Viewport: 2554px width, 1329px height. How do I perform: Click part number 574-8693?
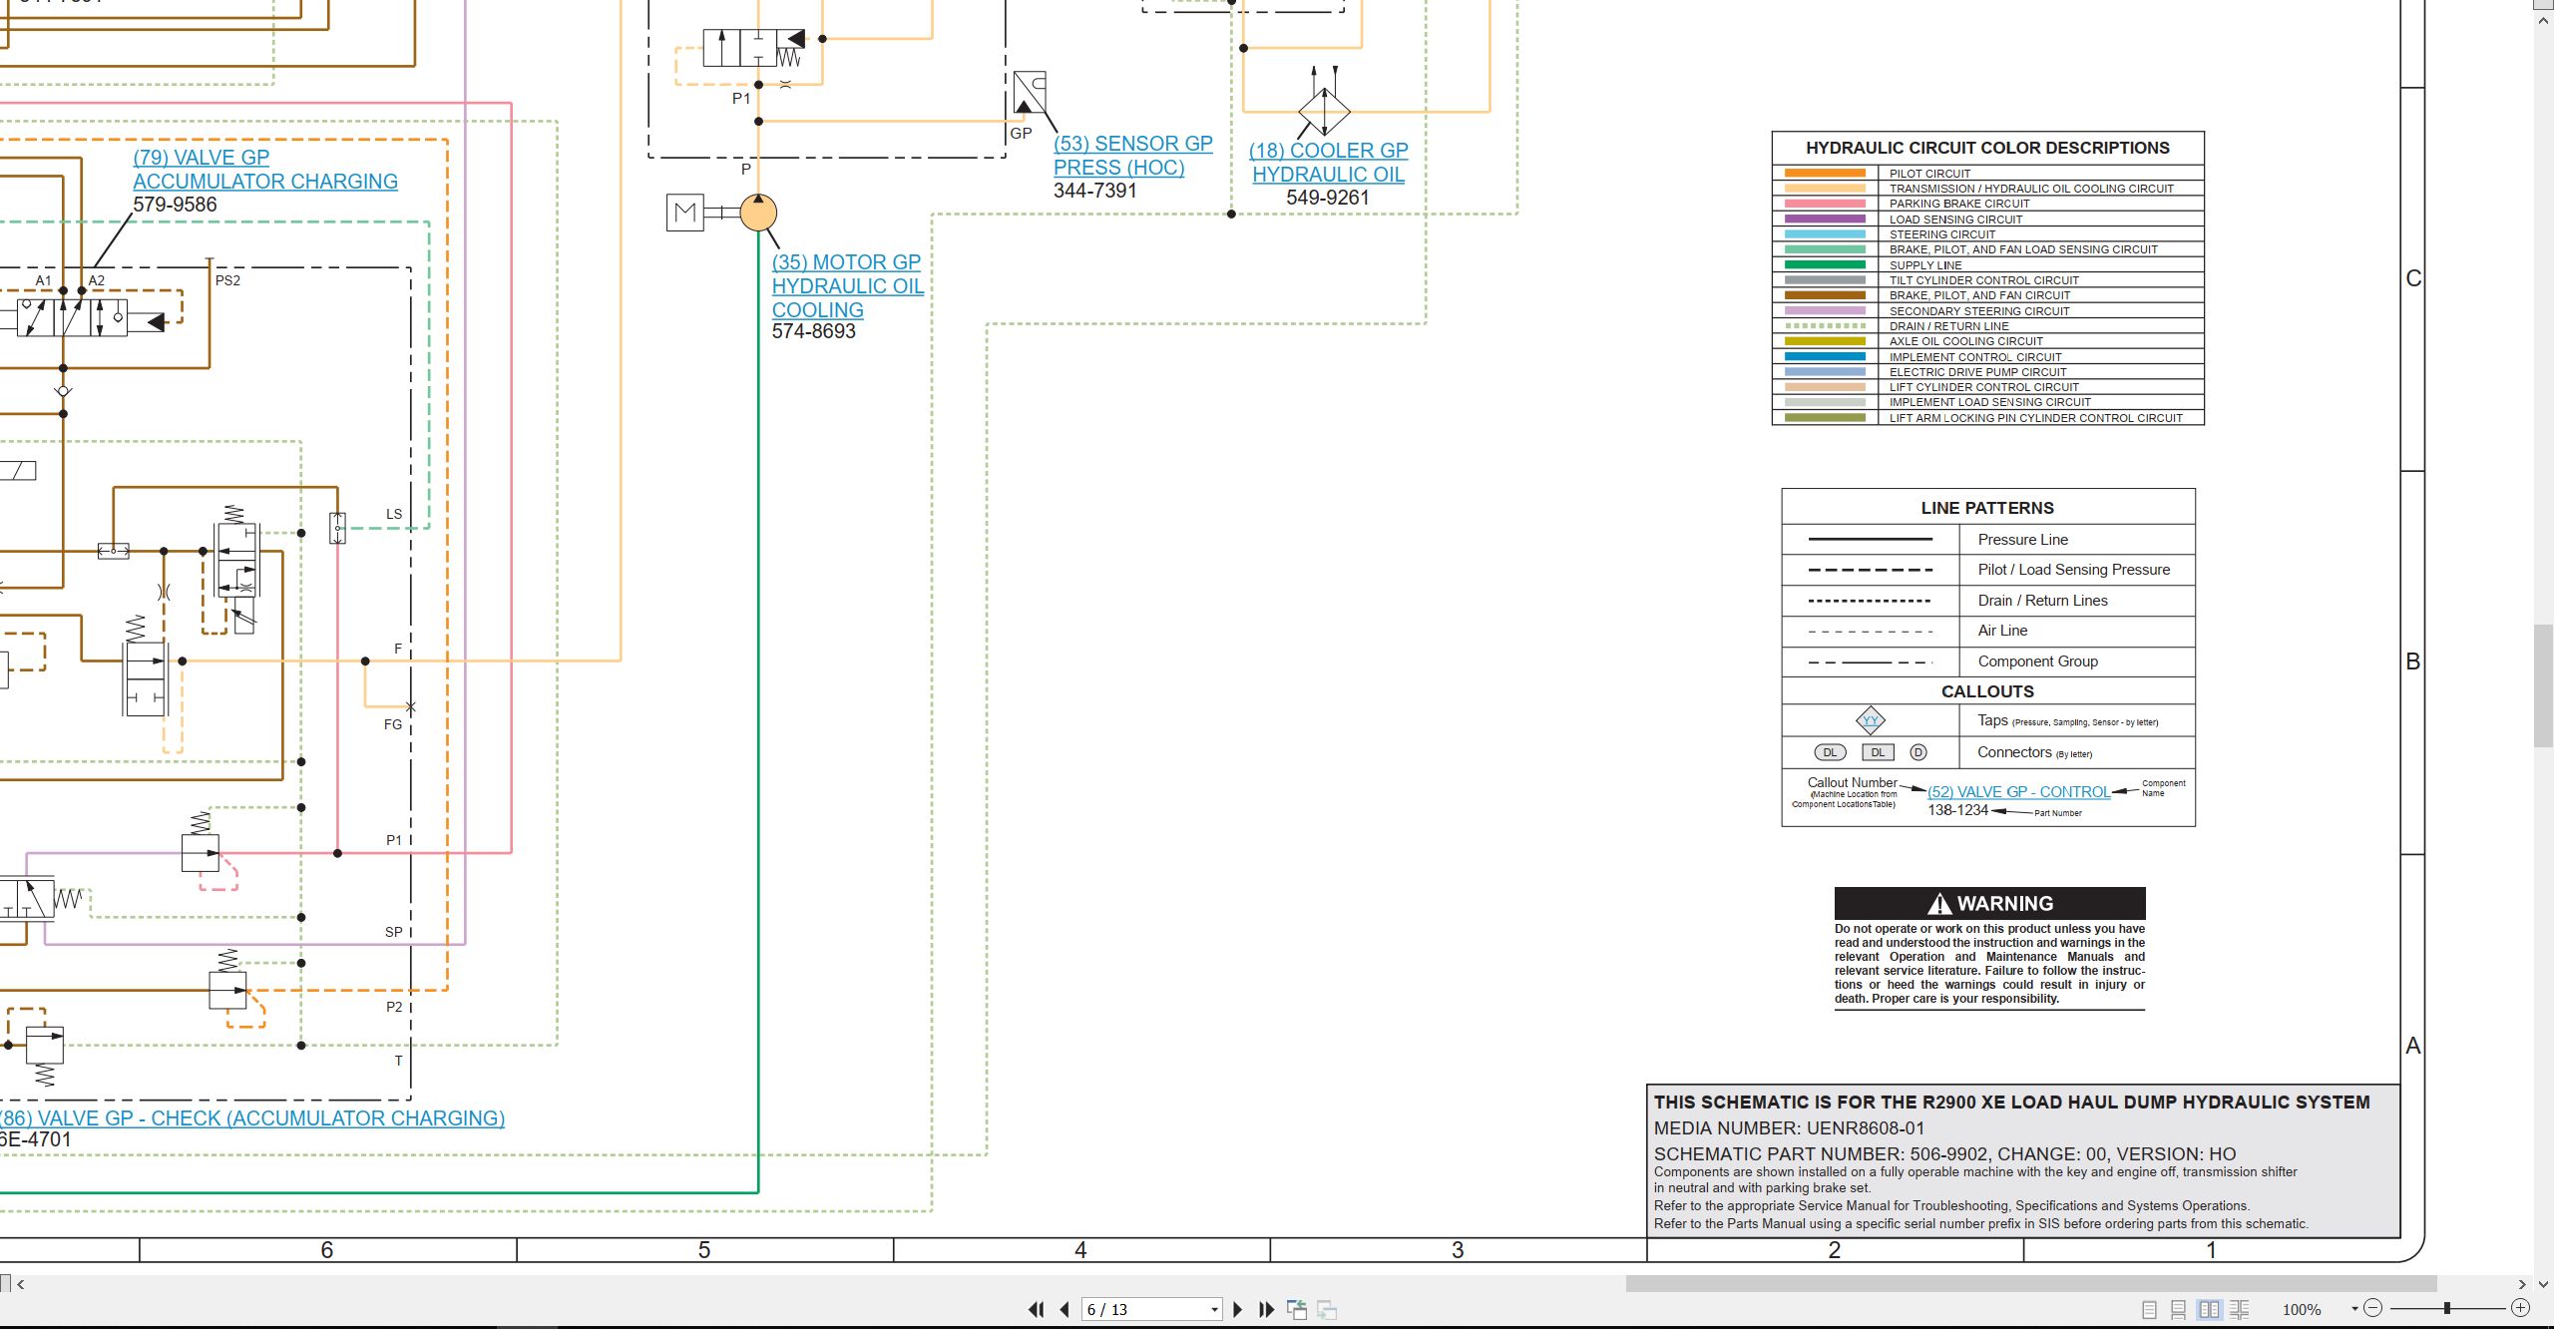click(x=813, y=331)
